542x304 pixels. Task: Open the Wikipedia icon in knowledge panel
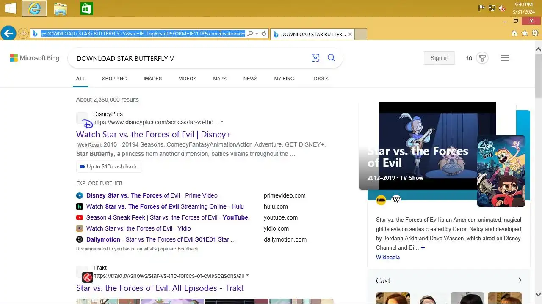point(396,200)
